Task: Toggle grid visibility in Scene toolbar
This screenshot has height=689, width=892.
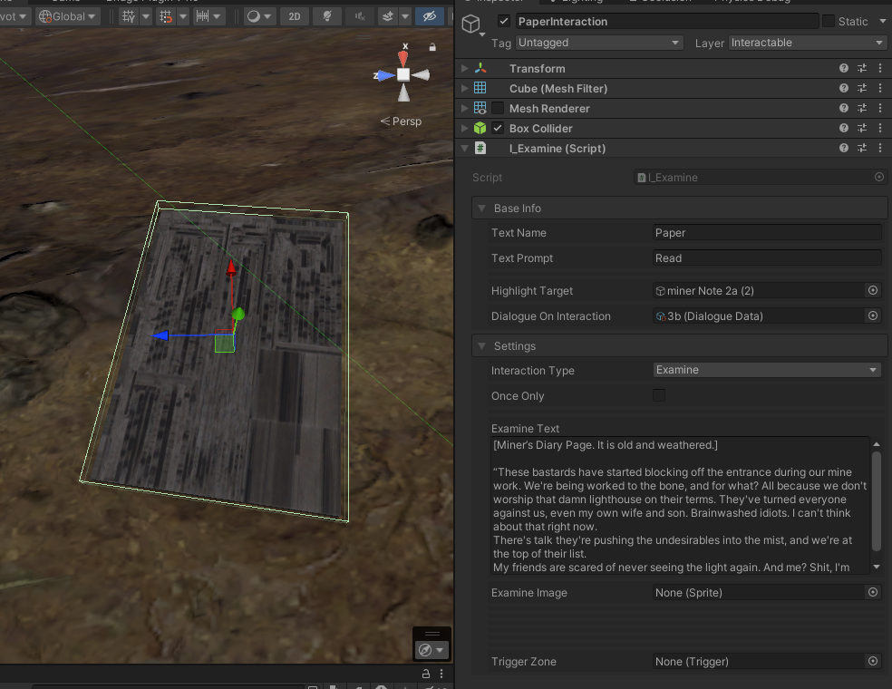Action: (129, 16)
